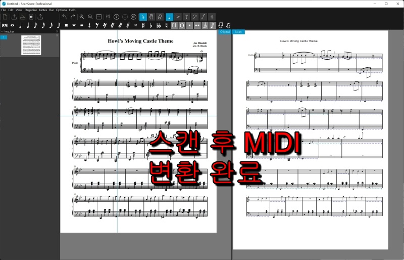Select the eraser tool
The height and width of the screenshot is (260, 404).
pyautogui.click(x=160, y=17)
